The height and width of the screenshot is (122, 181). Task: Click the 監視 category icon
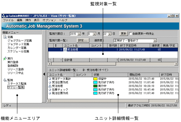click(5, 80)
